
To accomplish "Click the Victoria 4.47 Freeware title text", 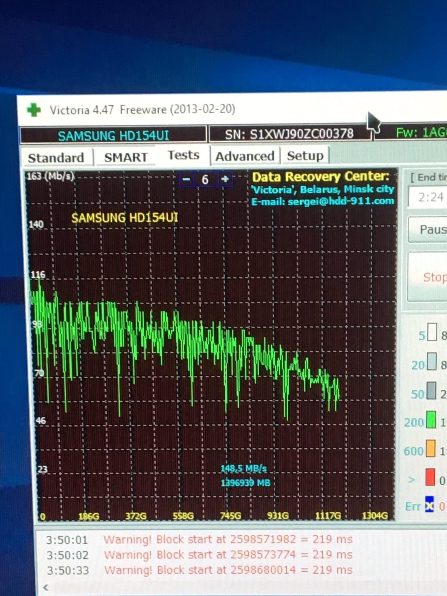I will pyautogui.click(x=142, y=109).
